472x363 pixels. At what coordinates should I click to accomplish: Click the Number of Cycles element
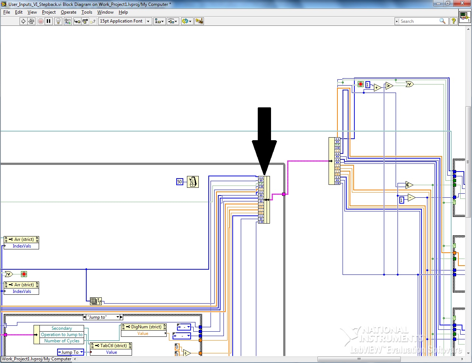[62, 341]
